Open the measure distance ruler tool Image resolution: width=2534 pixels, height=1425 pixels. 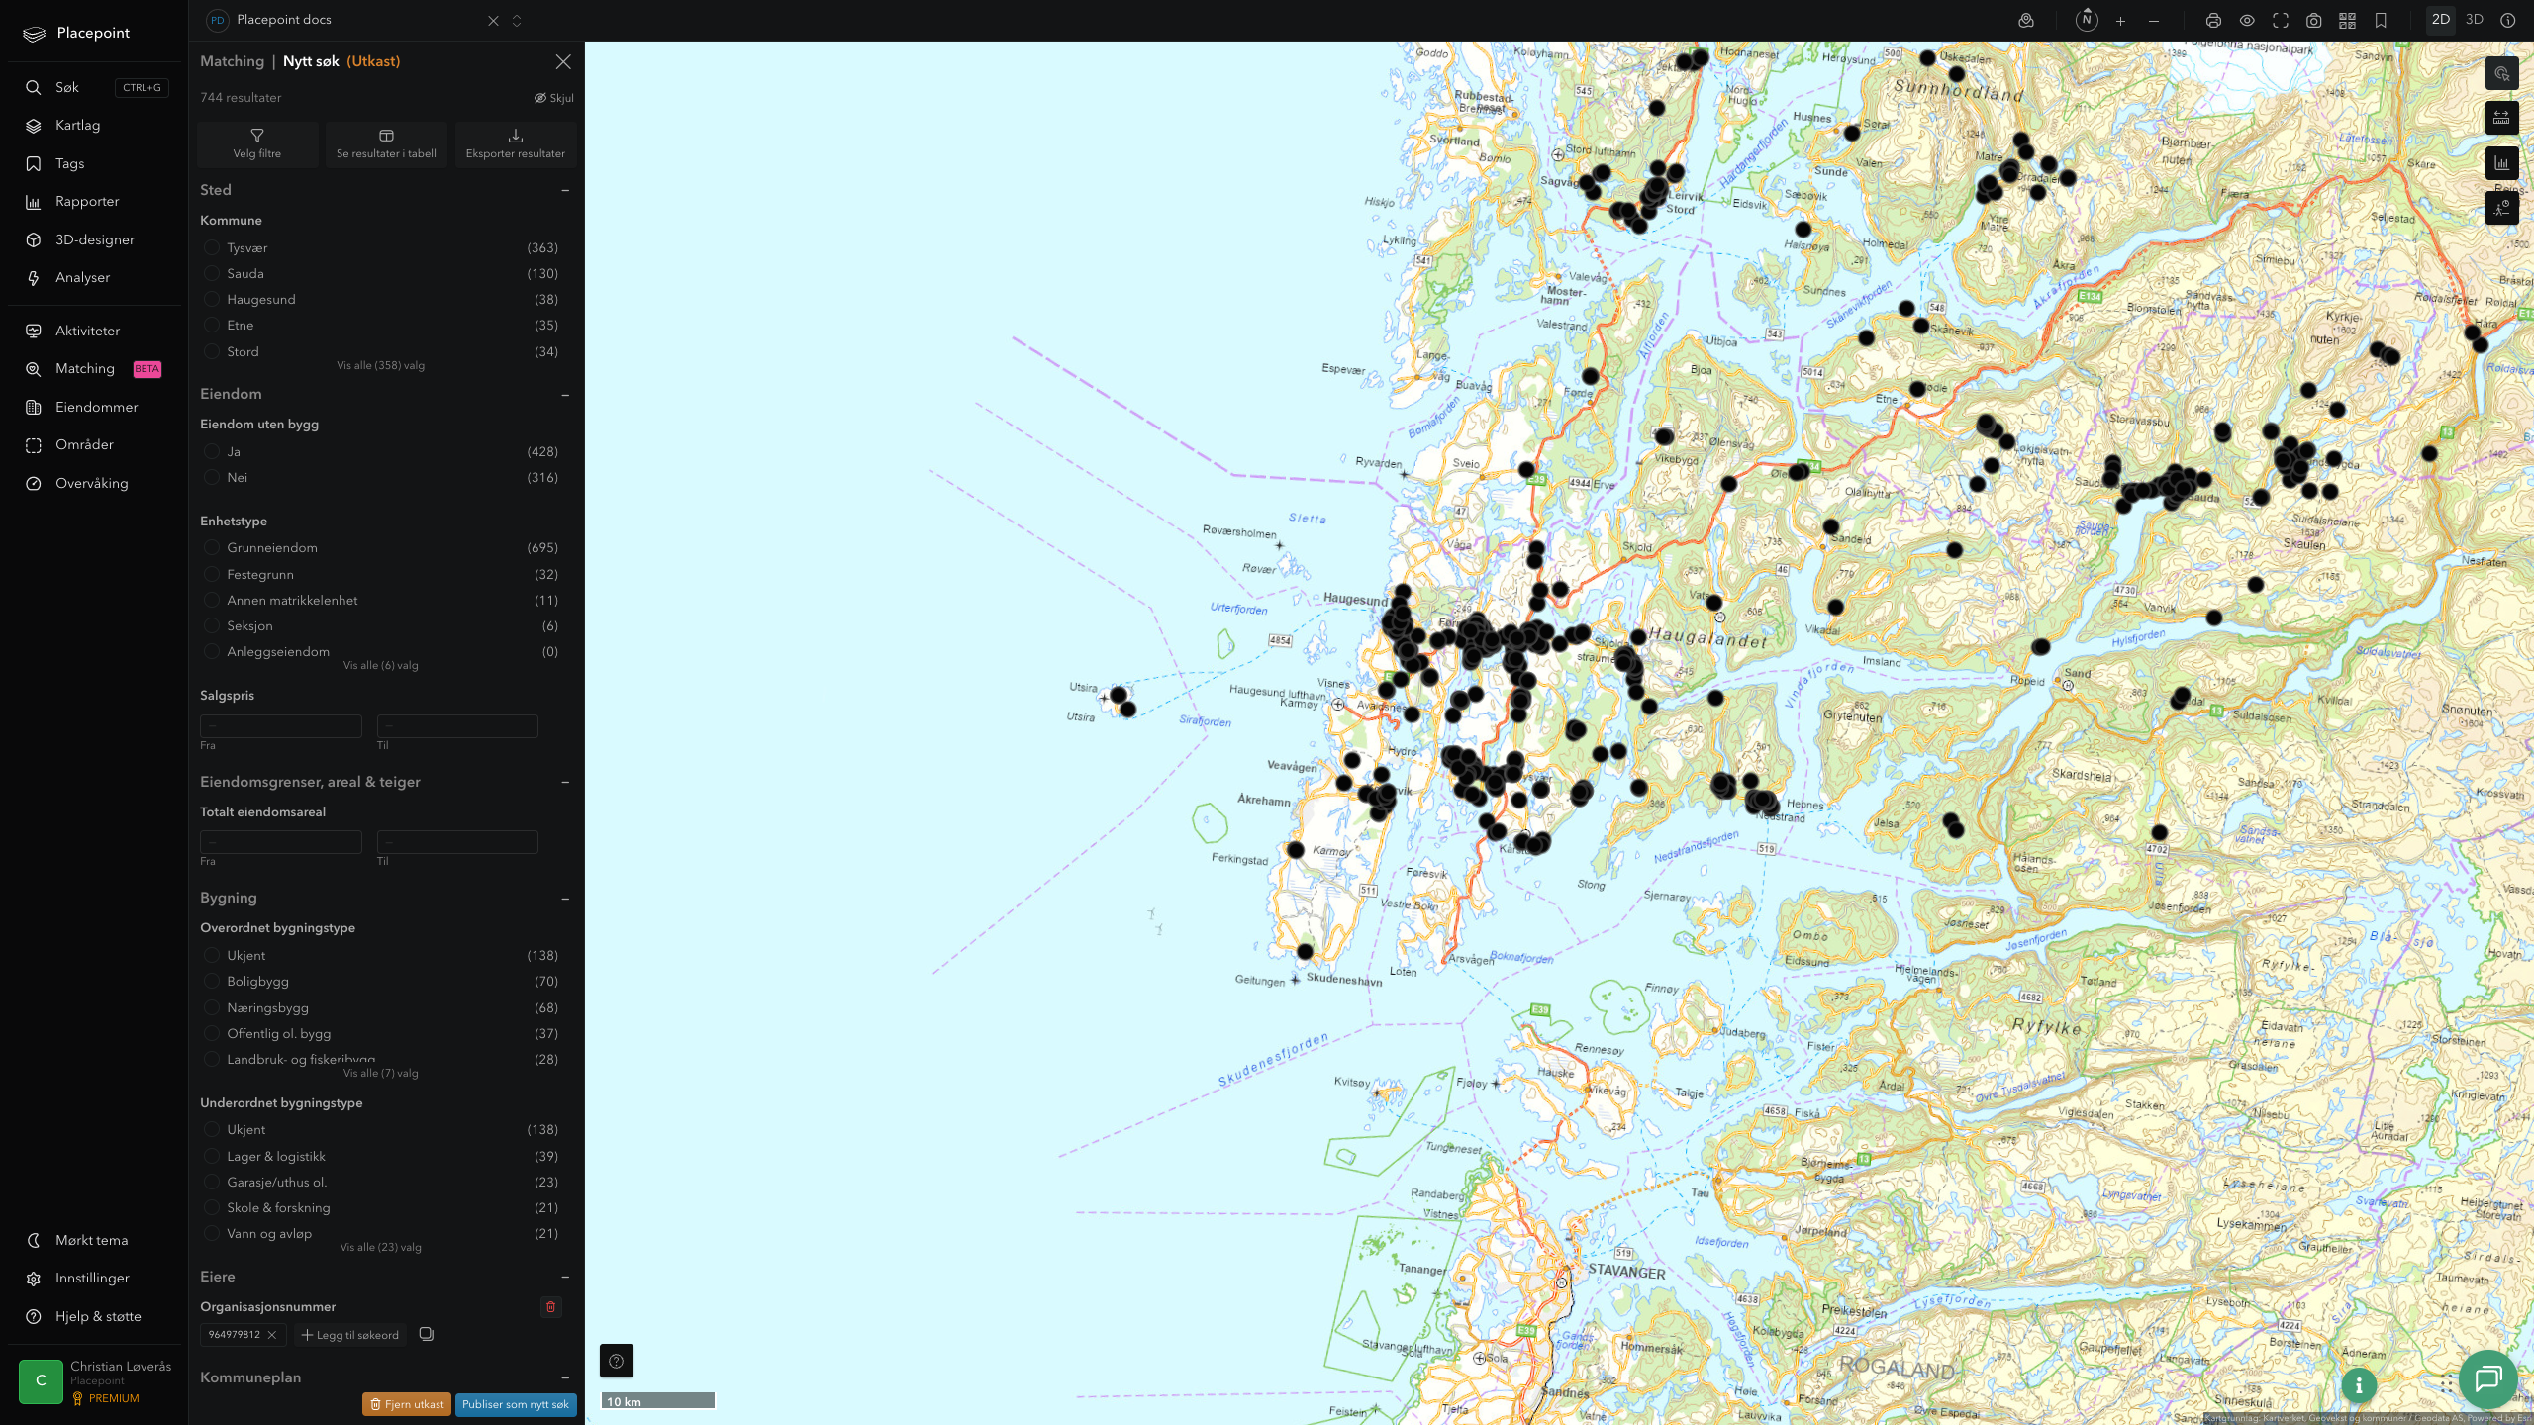tap(2501, 118)
